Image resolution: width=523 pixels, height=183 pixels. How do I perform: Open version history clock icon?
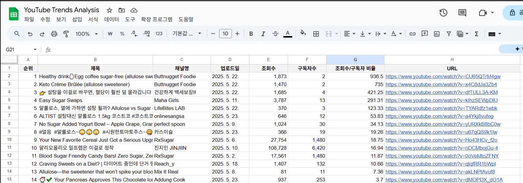443,13
